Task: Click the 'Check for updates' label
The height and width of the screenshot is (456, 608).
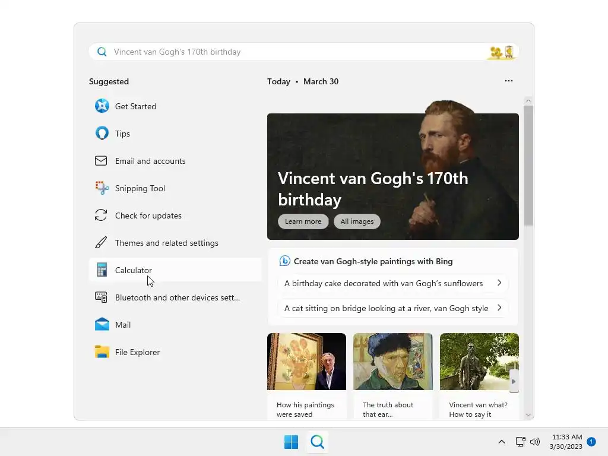Action: coord(148,216)
